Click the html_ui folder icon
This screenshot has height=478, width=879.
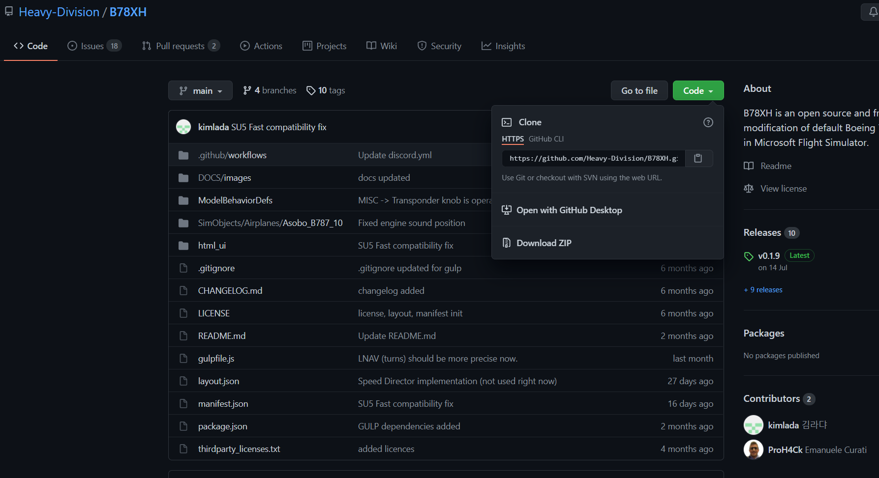[x=183, y=246]
